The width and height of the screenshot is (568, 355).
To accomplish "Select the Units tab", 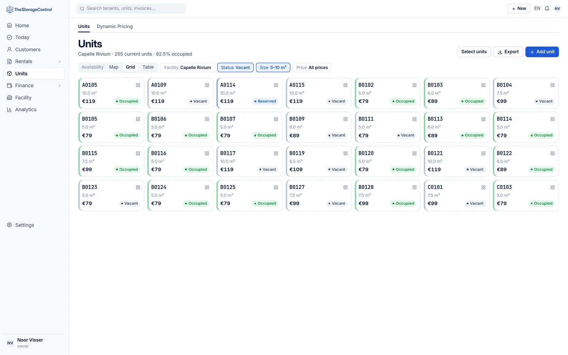I will (84, 26).
